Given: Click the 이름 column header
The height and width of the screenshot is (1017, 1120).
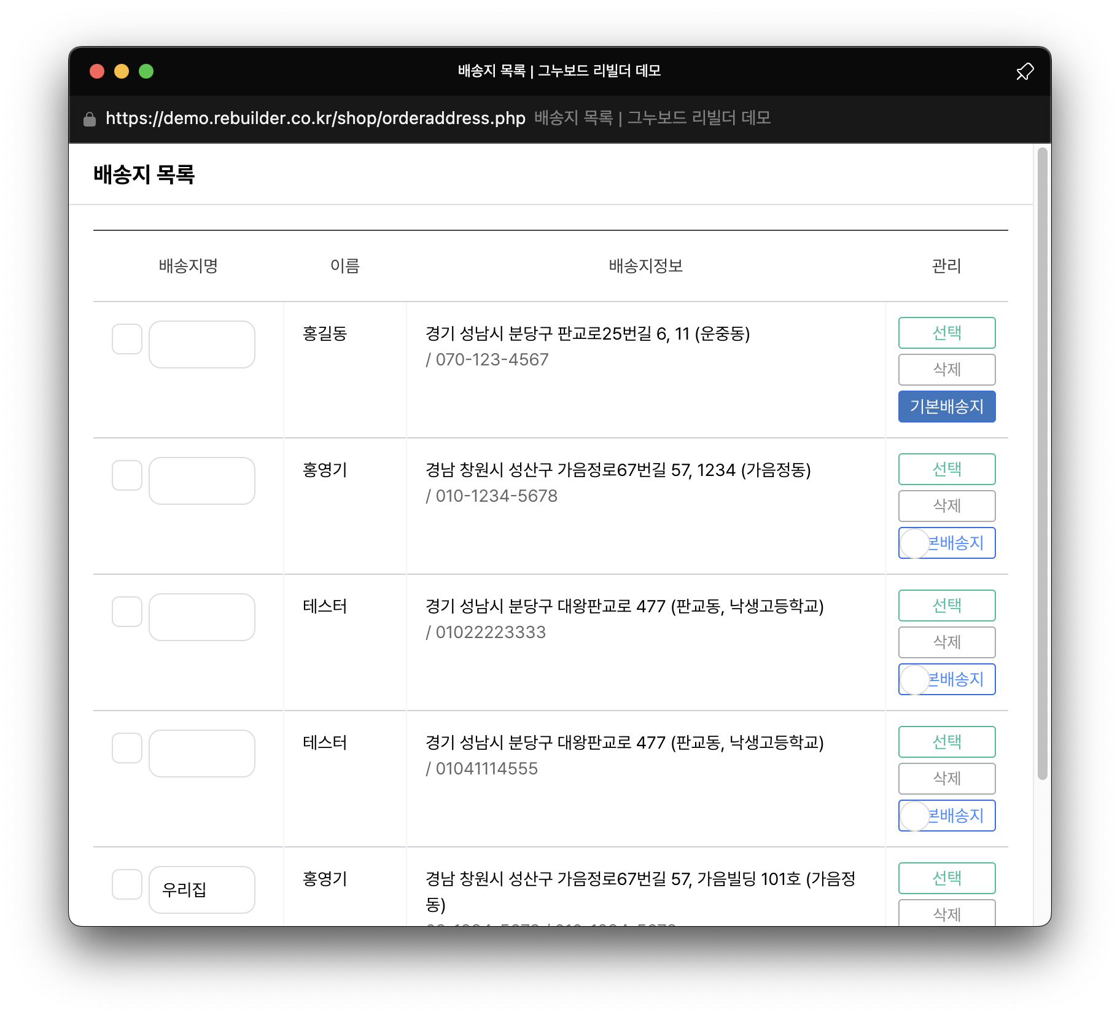Looking at the screenshot, I should [x=344, y=266].
